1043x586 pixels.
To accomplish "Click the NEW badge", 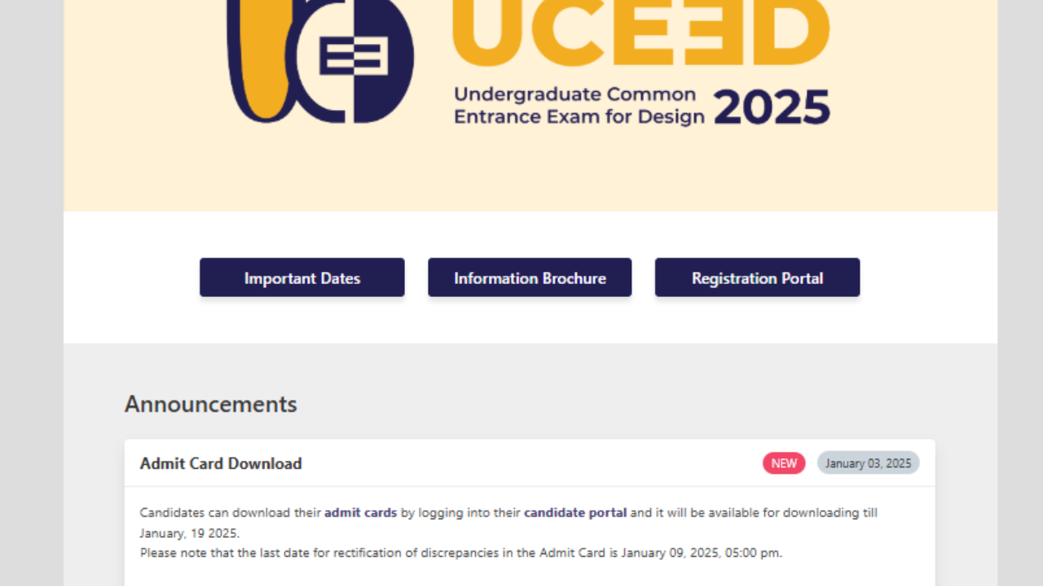I will [x=783, y=462].
